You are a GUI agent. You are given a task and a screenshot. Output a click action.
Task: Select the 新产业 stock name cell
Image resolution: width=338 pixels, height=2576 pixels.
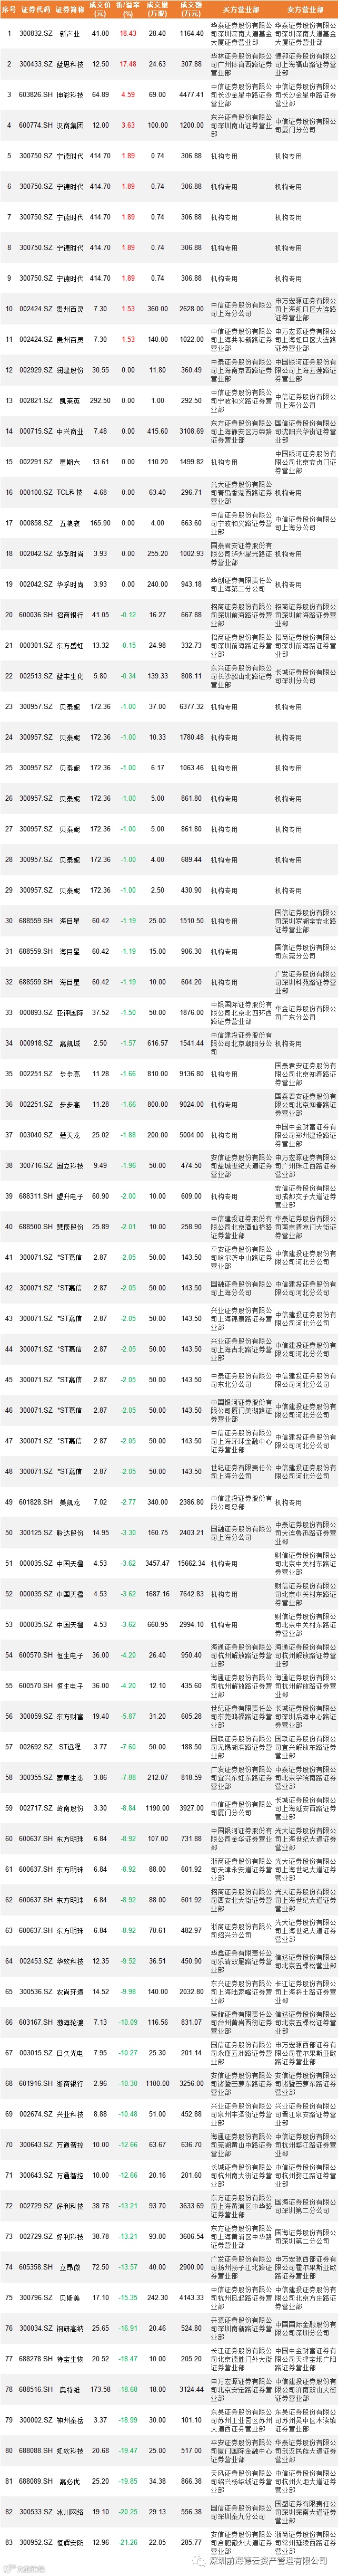pos(70,34)
